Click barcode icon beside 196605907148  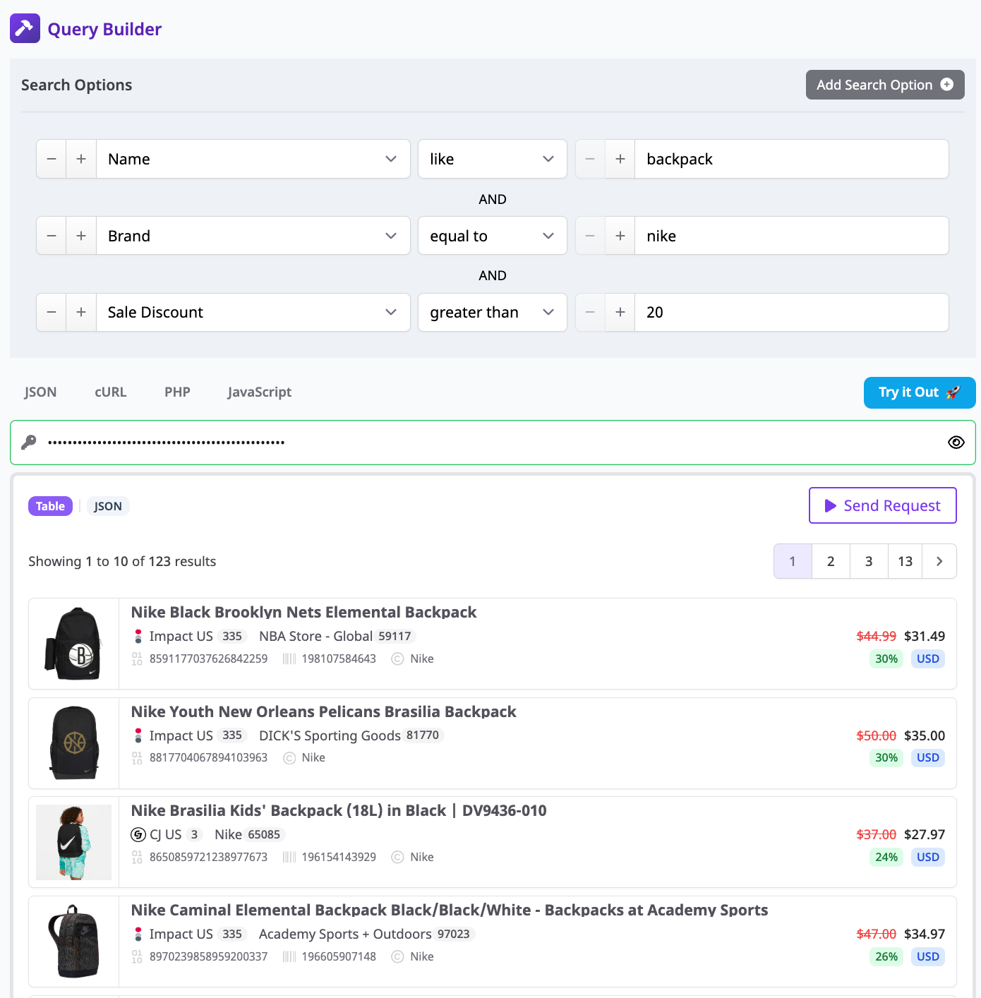[x=289, y=956]
